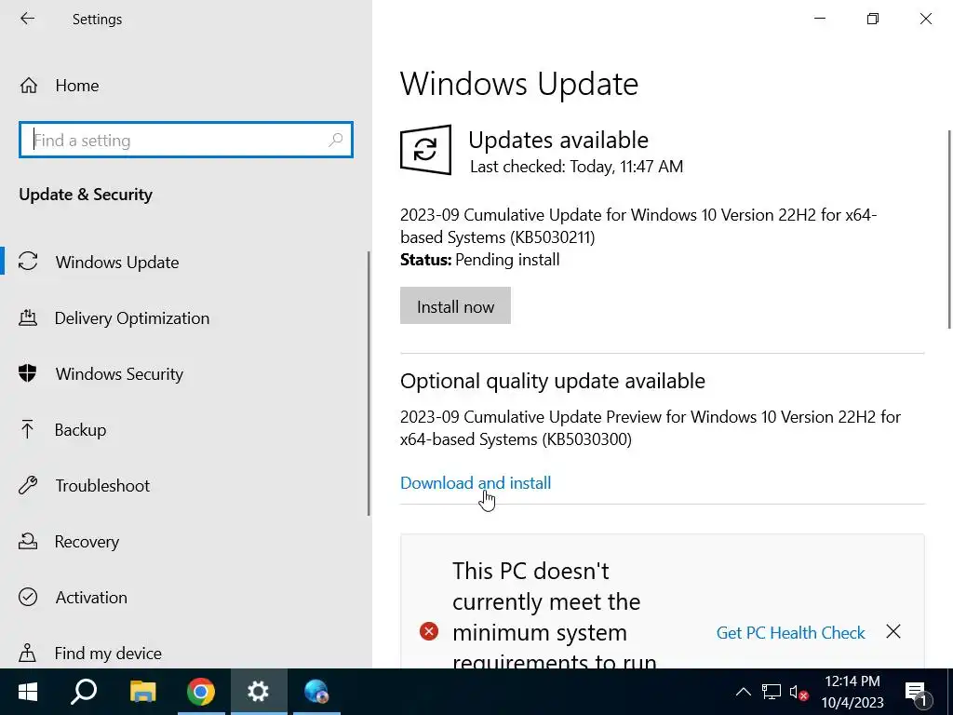Screen dimensions: 953x715
Task: Select the Troubleshoot wrench icon
Action: pos(28,485)
